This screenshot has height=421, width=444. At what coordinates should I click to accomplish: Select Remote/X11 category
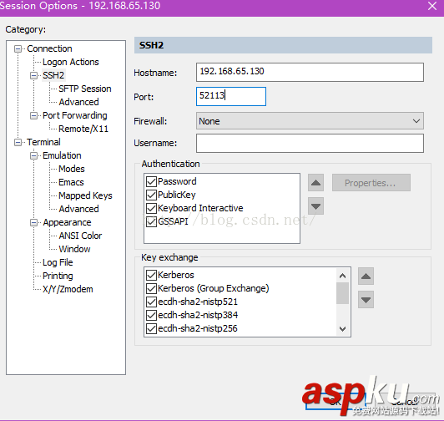[83, 129]
